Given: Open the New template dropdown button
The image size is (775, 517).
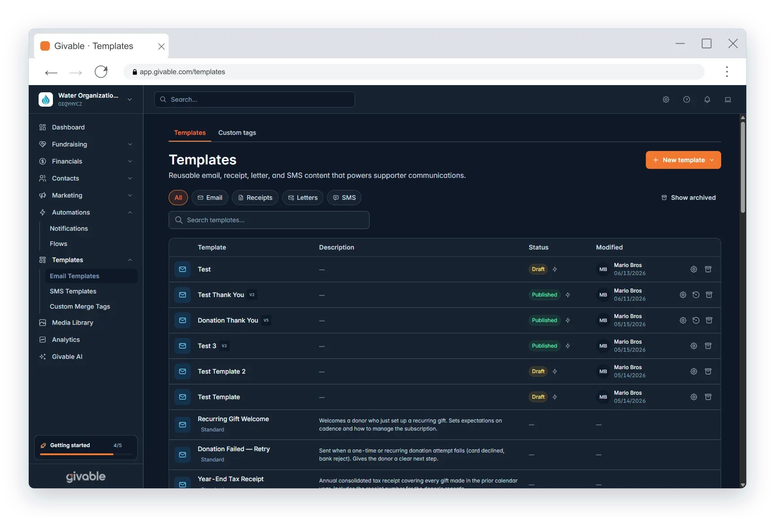Looking at the screenshot, I should 684,160.
